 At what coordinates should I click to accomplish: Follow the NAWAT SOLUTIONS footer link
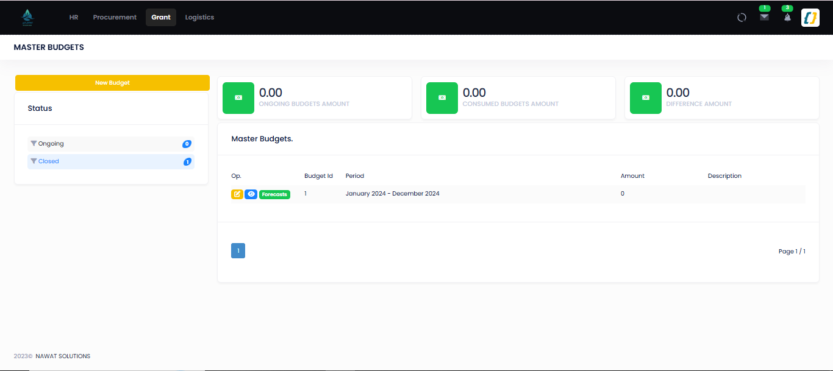click(x=63, y=356)
